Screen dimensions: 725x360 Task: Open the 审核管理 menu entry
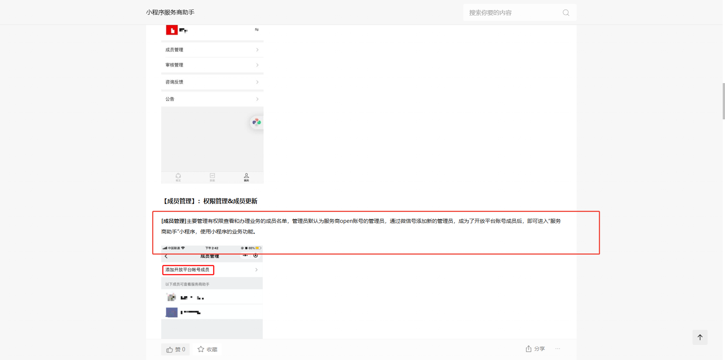point(212,65)
